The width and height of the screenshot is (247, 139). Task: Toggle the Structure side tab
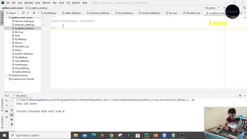2,105
